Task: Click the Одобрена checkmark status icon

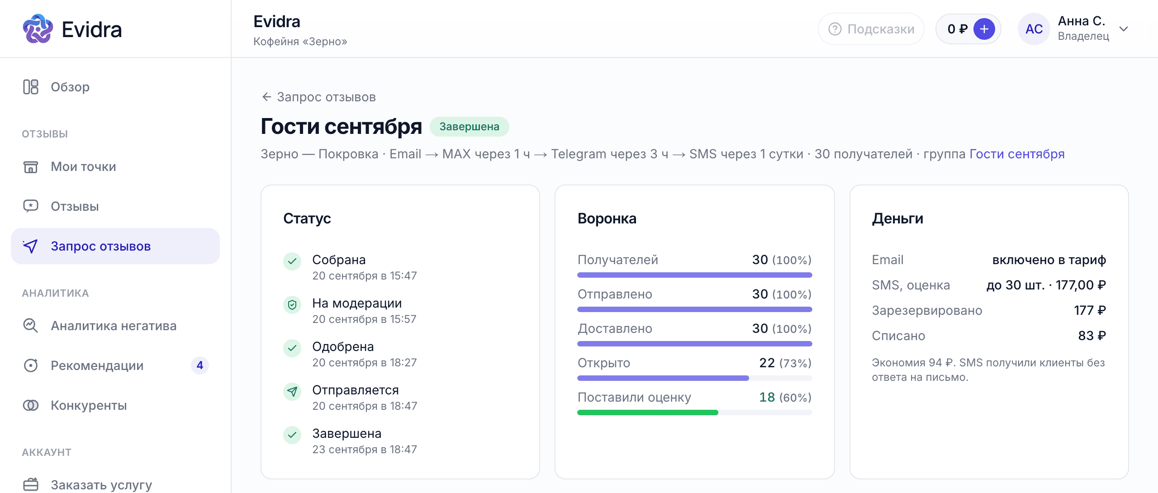Action: click(x=292, y=348)
